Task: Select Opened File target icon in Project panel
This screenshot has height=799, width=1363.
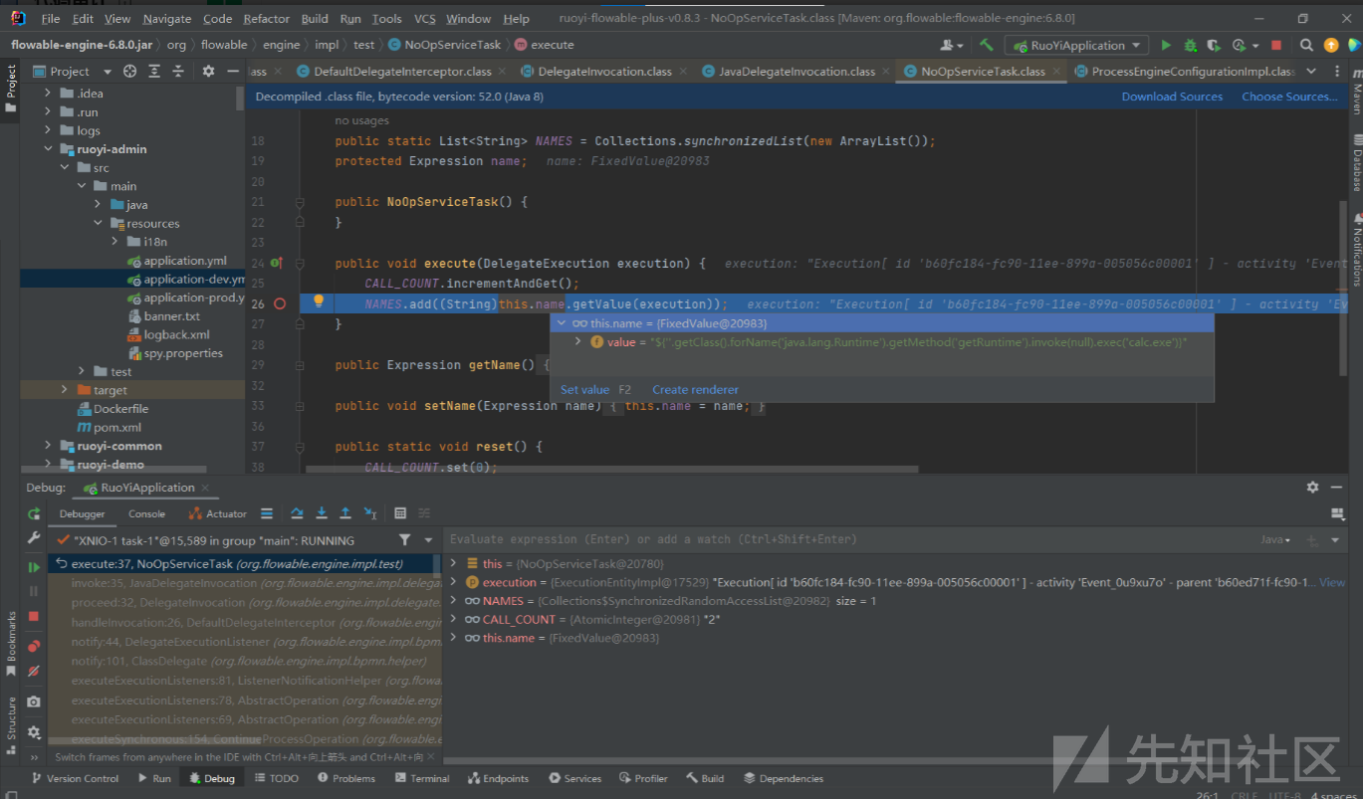Action: 129,71
